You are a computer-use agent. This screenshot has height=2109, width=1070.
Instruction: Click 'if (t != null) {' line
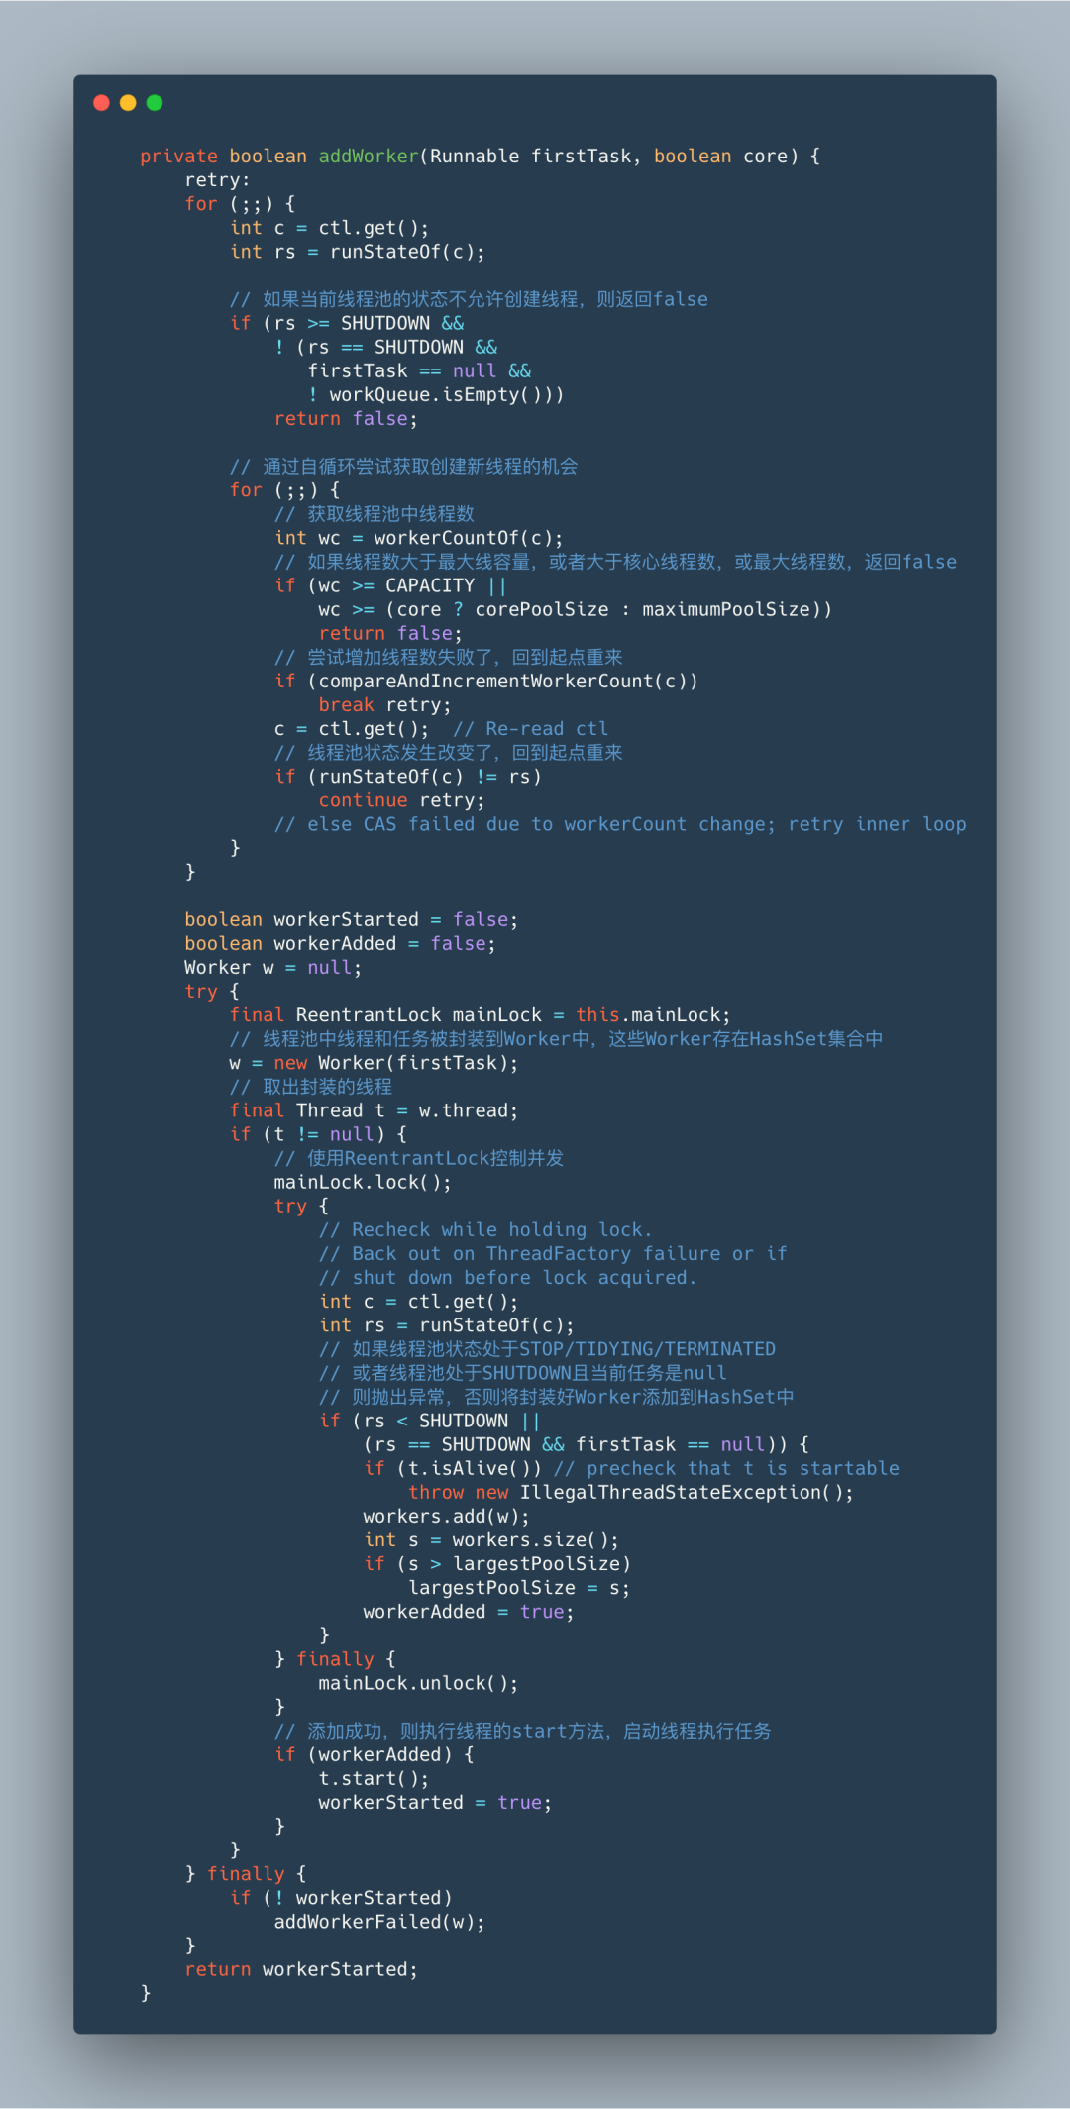318,1133
